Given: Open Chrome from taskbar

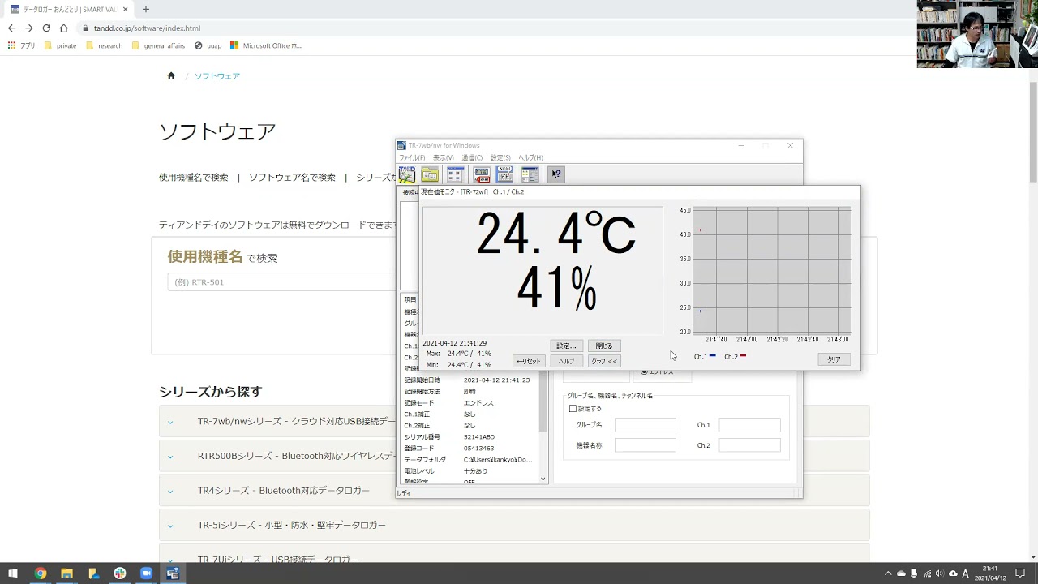Looking at the screenshot, I should pyautogui.click(x=40, y=573).
